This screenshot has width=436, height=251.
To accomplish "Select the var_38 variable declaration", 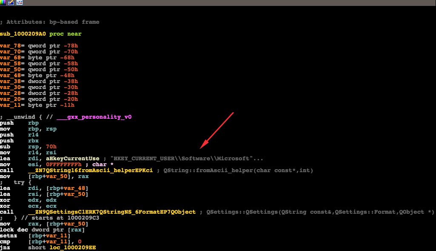I will pyautogui.click(x=39, y=81).
